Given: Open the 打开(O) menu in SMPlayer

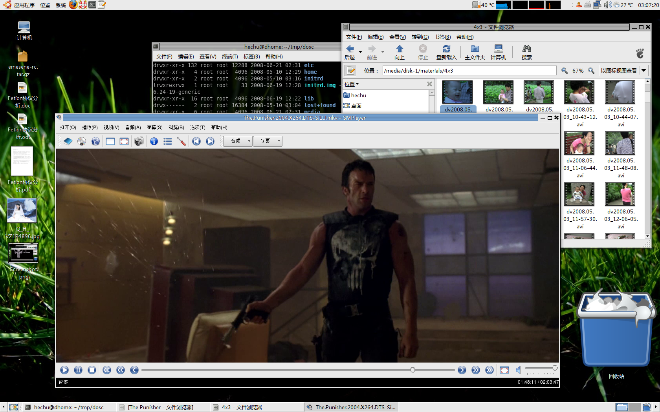Looking at the screenshot, I should (x=68, y=128).
